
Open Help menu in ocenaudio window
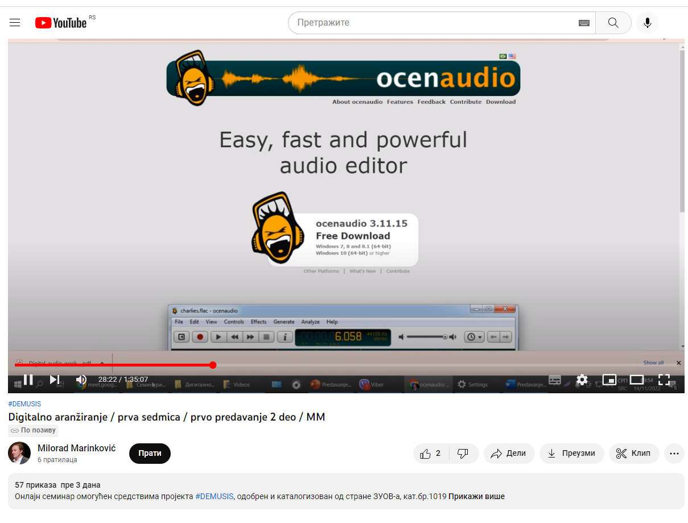[x=332, y=322]
